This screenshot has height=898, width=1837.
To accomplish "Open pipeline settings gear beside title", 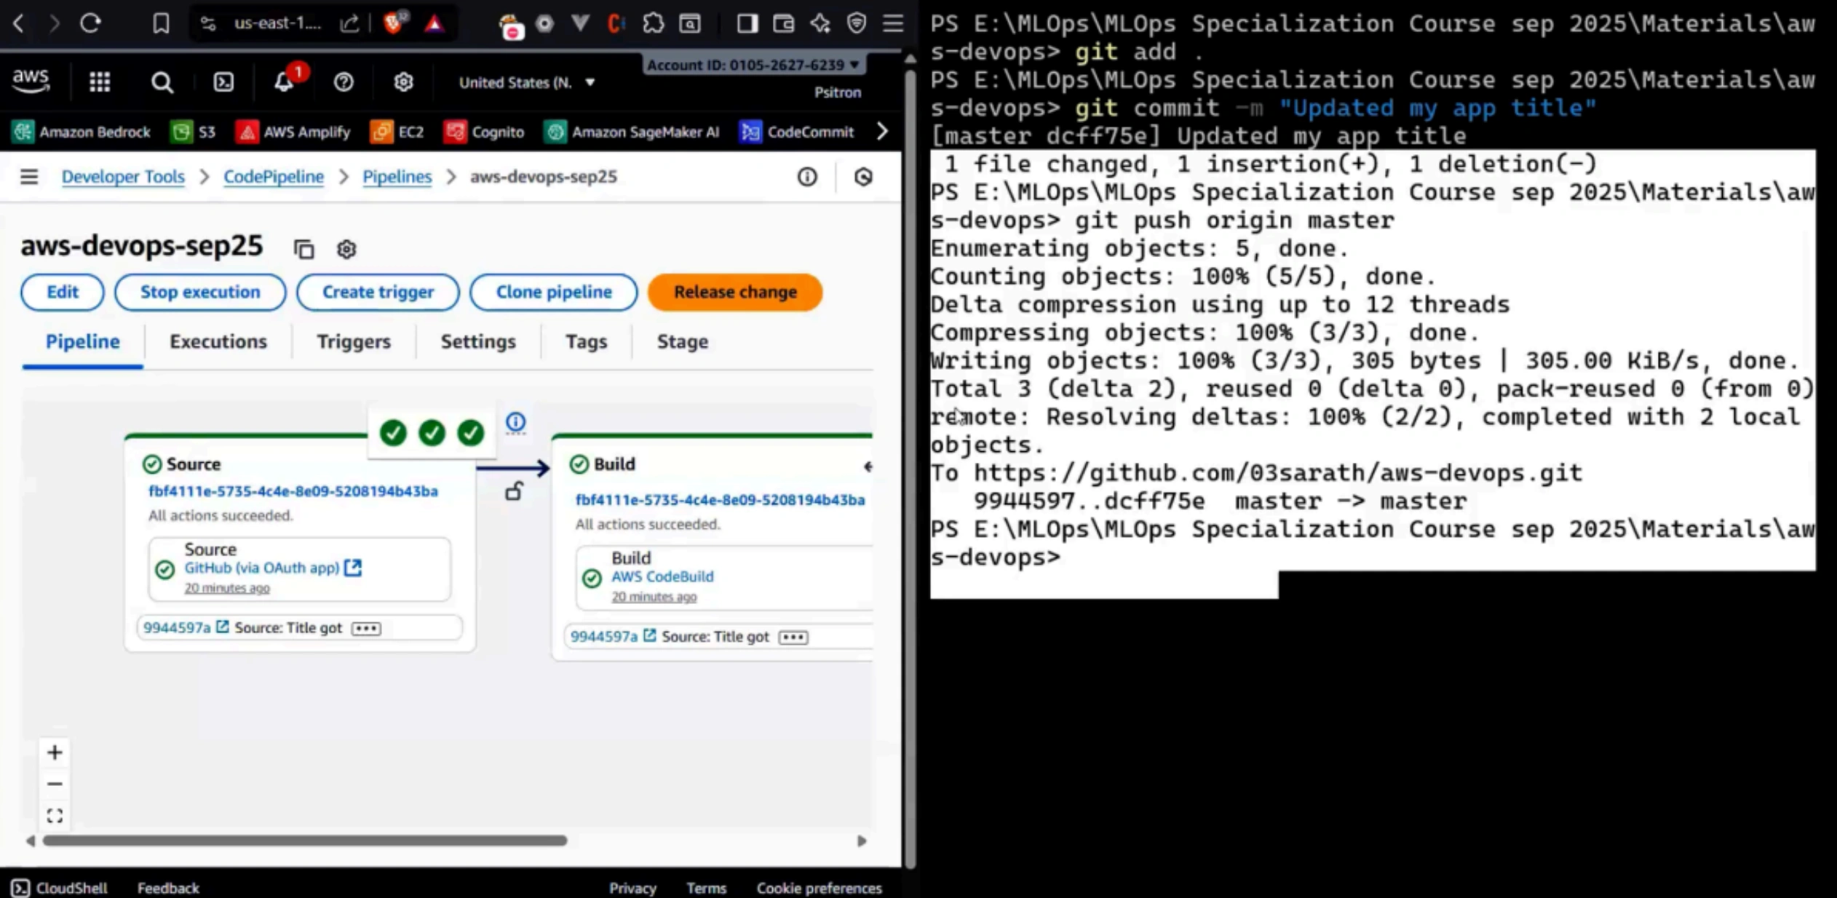I will tap(346, 249).
